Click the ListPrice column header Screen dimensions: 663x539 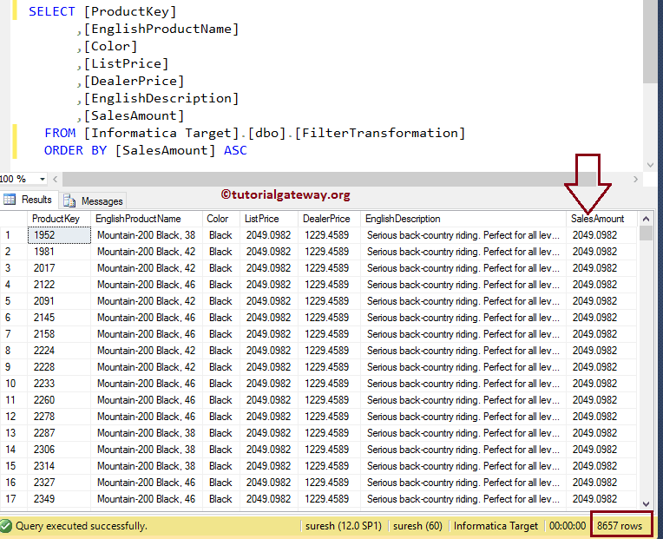(269, 219)
